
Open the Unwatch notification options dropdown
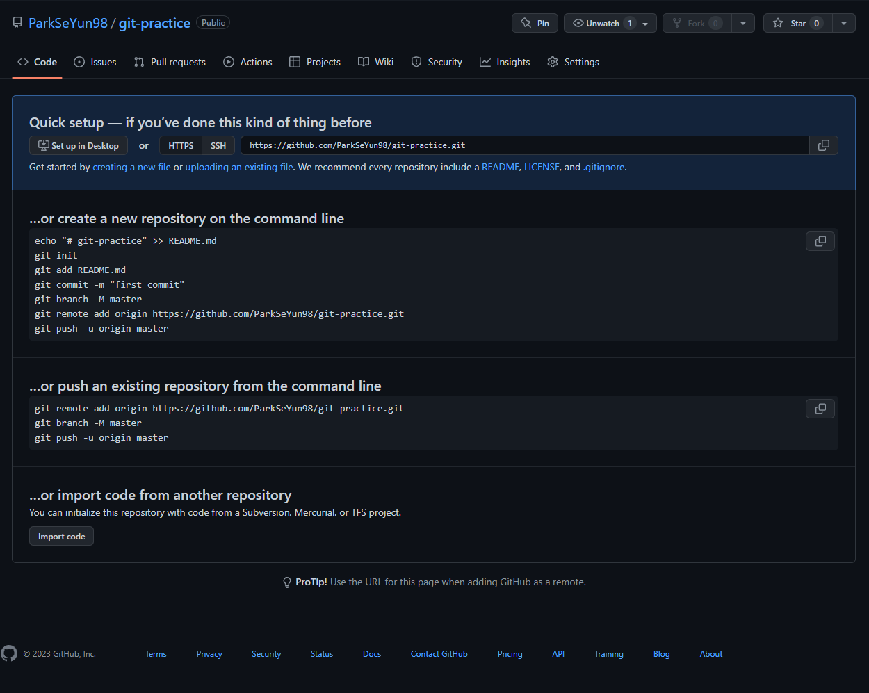point(646,23)
